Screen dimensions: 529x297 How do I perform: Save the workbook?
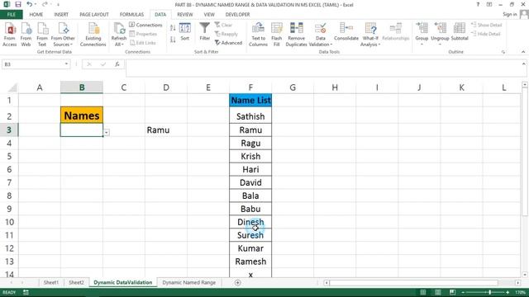click(x=18, y=4)
